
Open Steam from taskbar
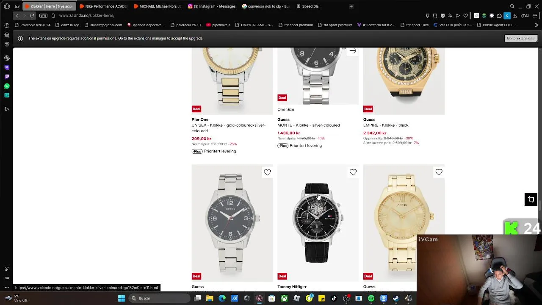click(396, 298)
